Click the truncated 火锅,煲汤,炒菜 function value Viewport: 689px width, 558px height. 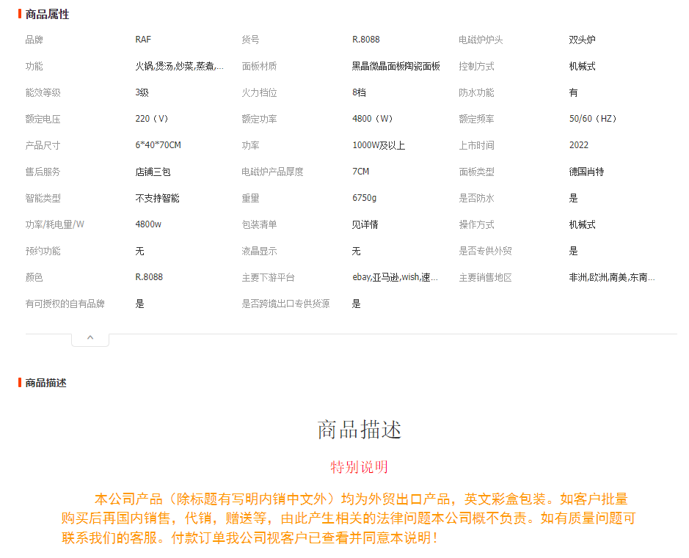click(x=180, y=66)
